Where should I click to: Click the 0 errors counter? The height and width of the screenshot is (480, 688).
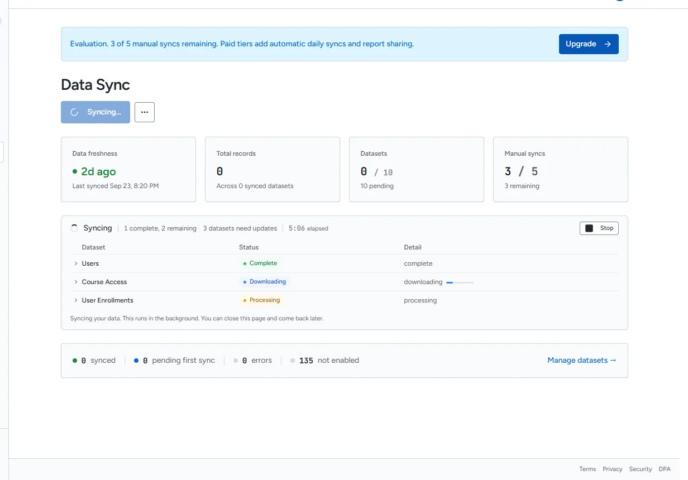click(x=252, y=361)
